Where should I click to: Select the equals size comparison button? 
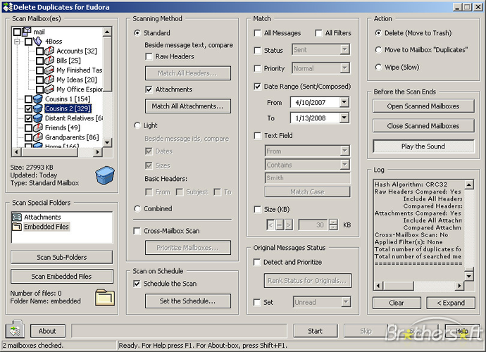[279, 225]
